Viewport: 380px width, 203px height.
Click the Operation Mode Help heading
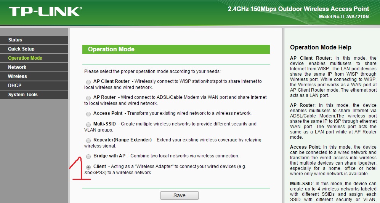[321, 48]
